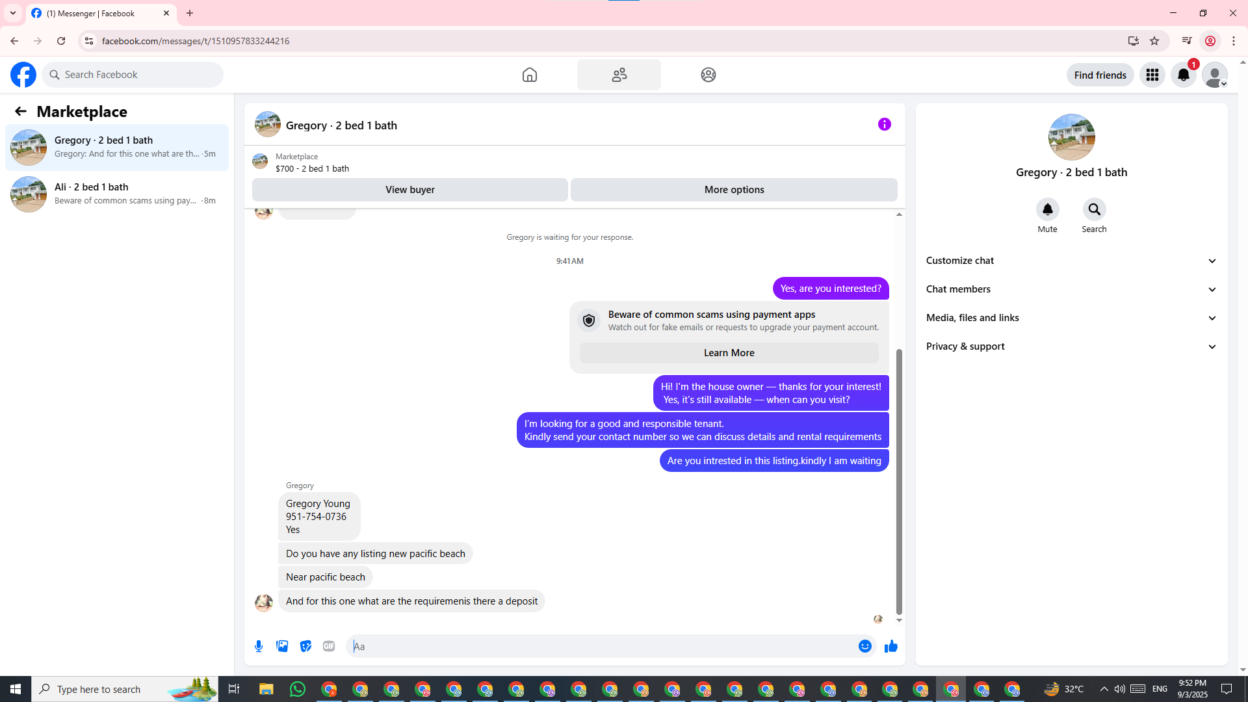Click the voice clip microphone icon
The width and height of the screenshot is (1248, 702).
[259, 646]
